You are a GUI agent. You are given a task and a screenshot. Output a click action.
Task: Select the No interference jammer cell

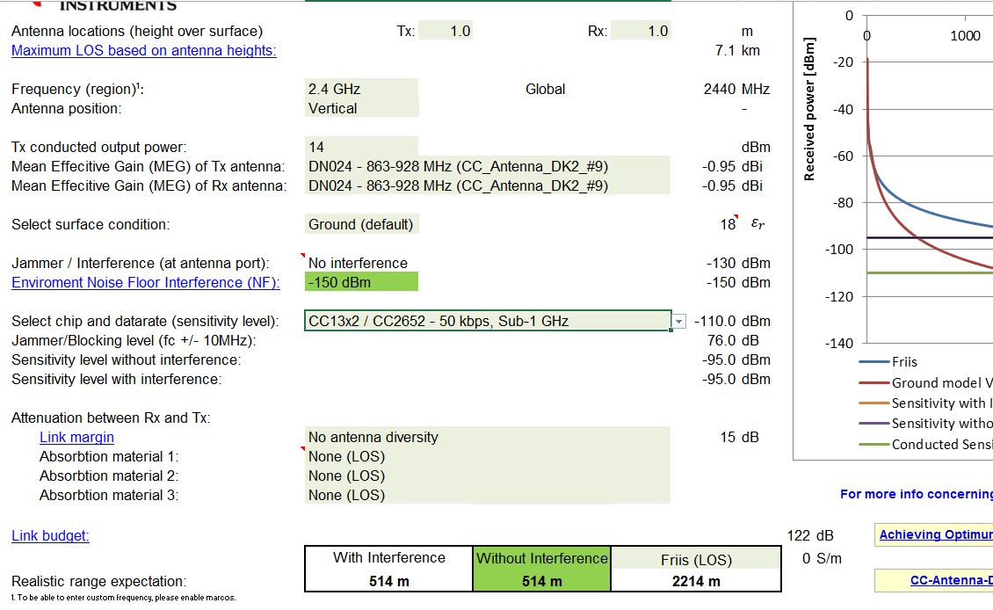pyautogui.click(x=361, y=263)
